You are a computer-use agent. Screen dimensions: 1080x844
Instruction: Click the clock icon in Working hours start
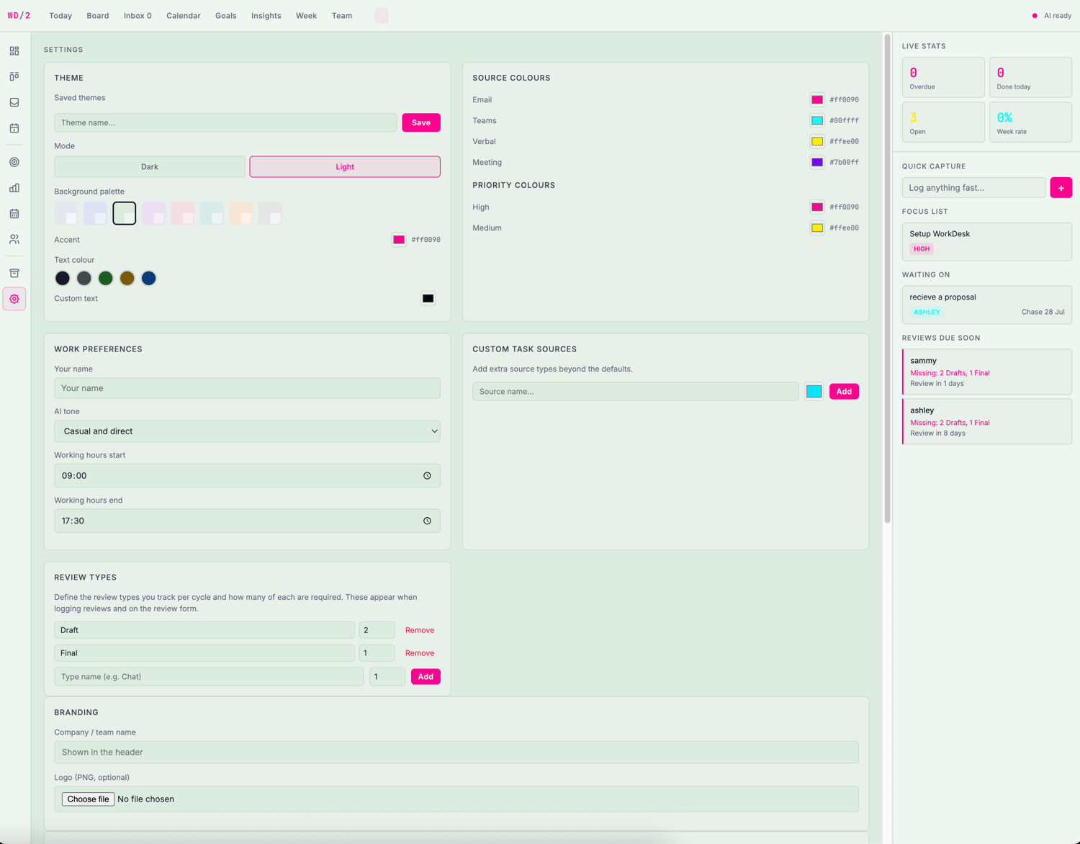[x=427, y=476]
